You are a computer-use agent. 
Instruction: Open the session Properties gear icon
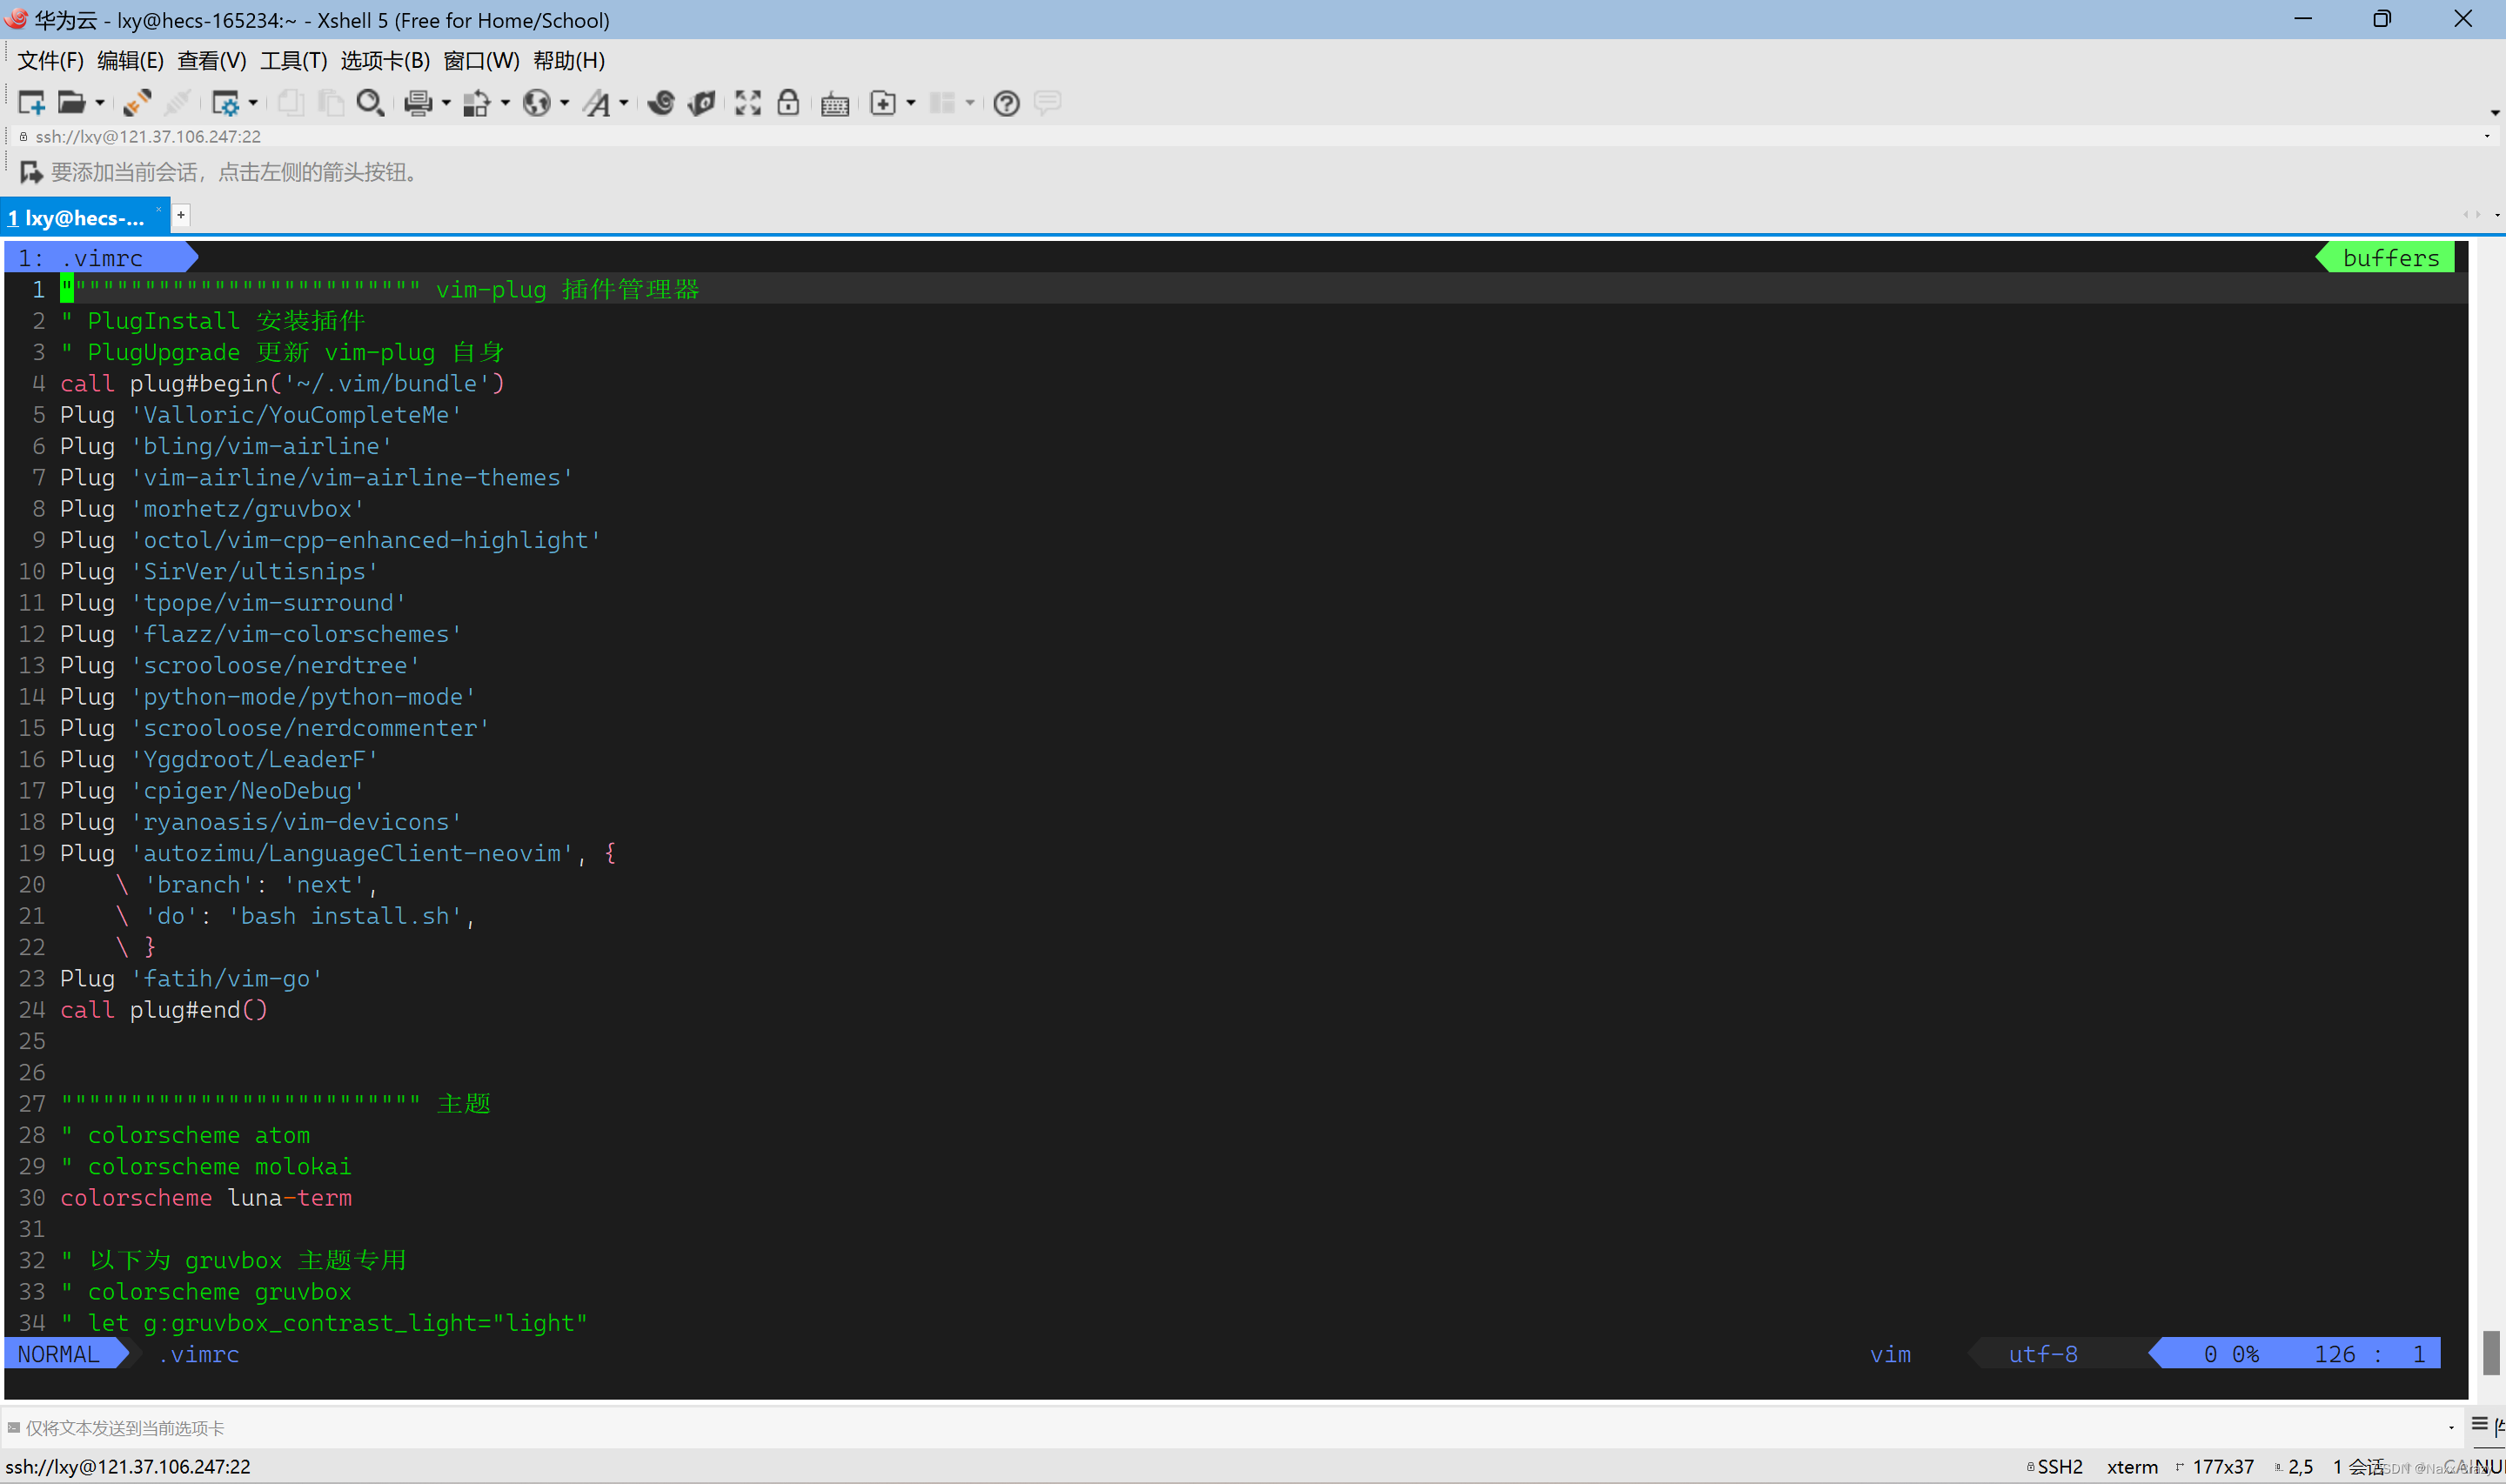228,102
